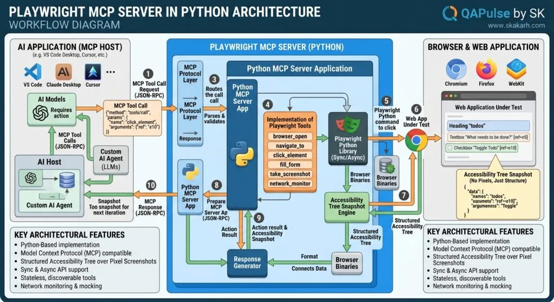The height and width of the screenshot is (302, 554).
Task: Click the browser_open tool
Action: [290, 136]
